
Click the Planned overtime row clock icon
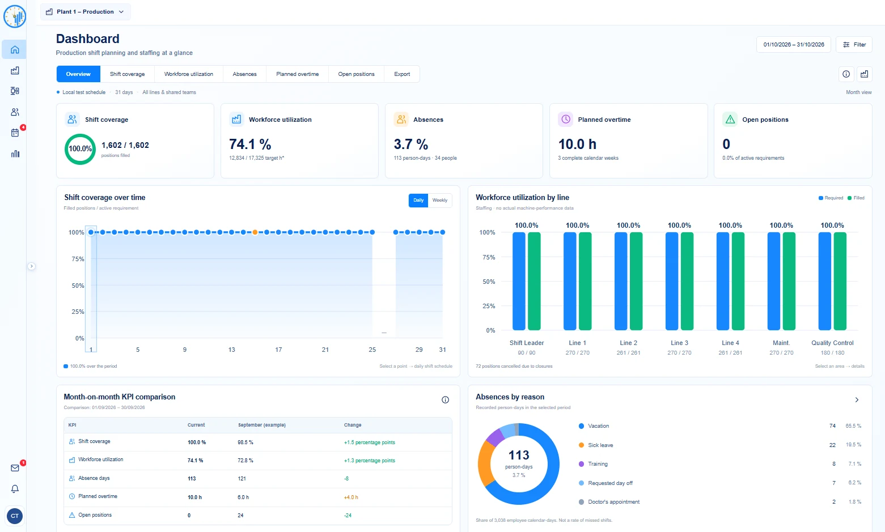(72, 496)
